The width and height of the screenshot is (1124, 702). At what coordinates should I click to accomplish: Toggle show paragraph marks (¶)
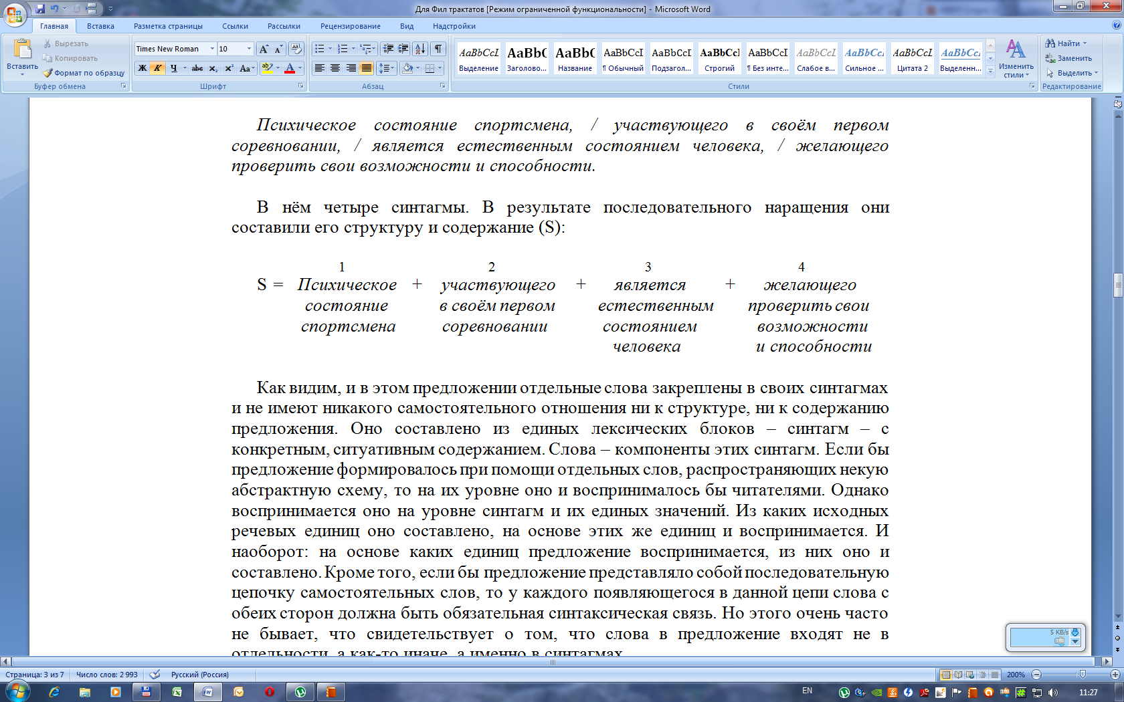click(x=438, y=49)
